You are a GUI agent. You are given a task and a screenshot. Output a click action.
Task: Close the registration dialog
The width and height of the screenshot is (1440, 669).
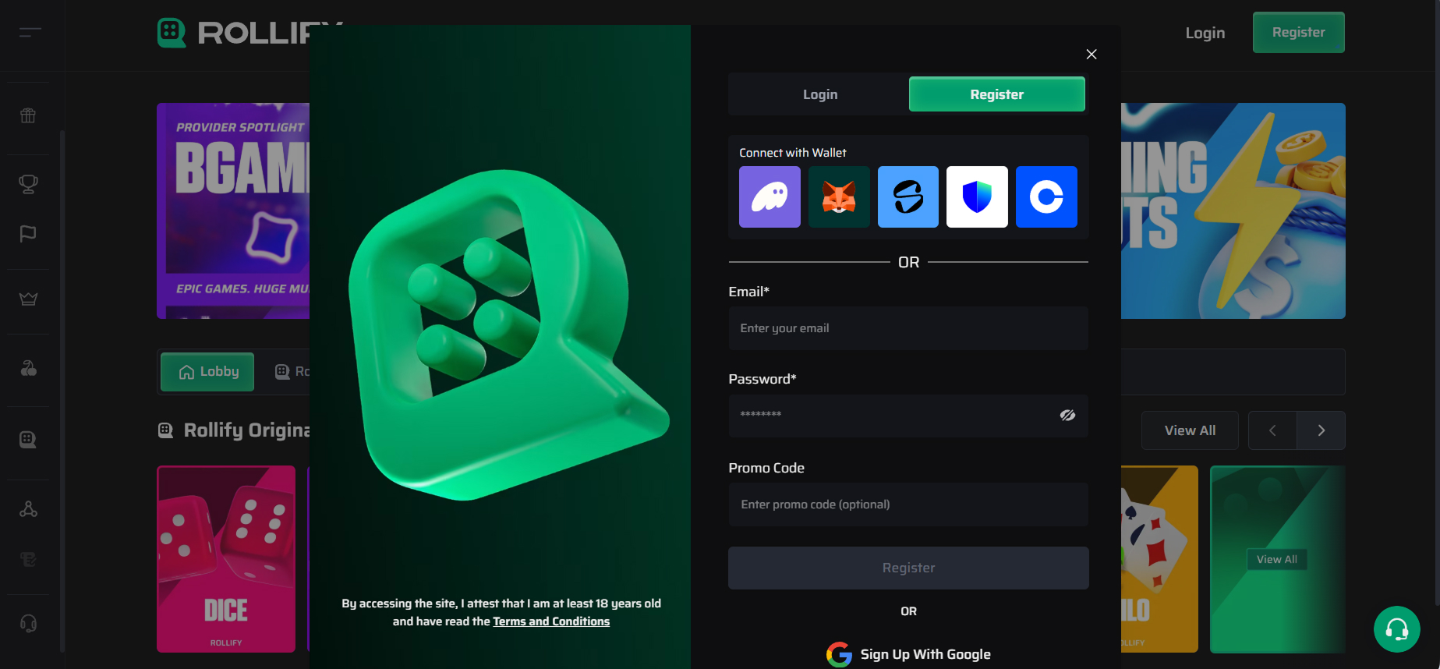coord(1091,54)
